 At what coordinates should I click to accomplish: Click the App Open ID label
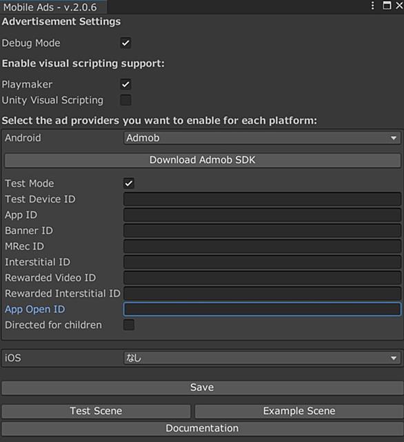click(x=35, y=309)
